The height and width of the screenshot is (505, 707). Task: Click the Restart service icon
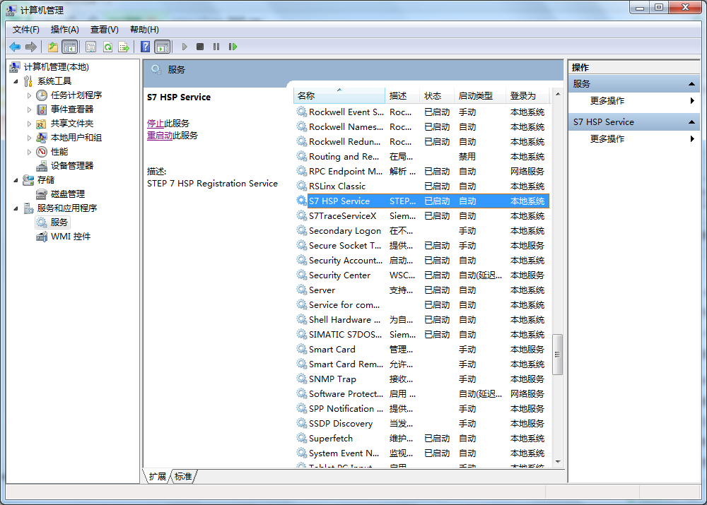pos(233,47)
